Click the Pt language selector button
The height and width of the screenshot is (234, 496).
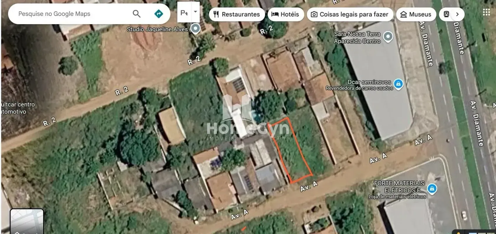pyautogui.click(x=184, y=13)
